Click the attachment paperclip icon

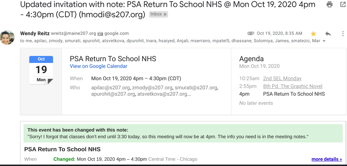pos(251,33)
